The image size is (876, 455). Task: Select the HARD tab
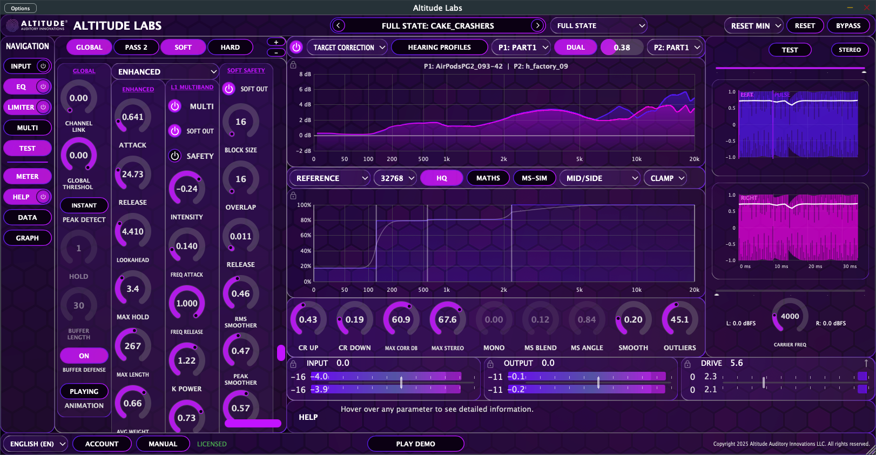tap(230, 47)
